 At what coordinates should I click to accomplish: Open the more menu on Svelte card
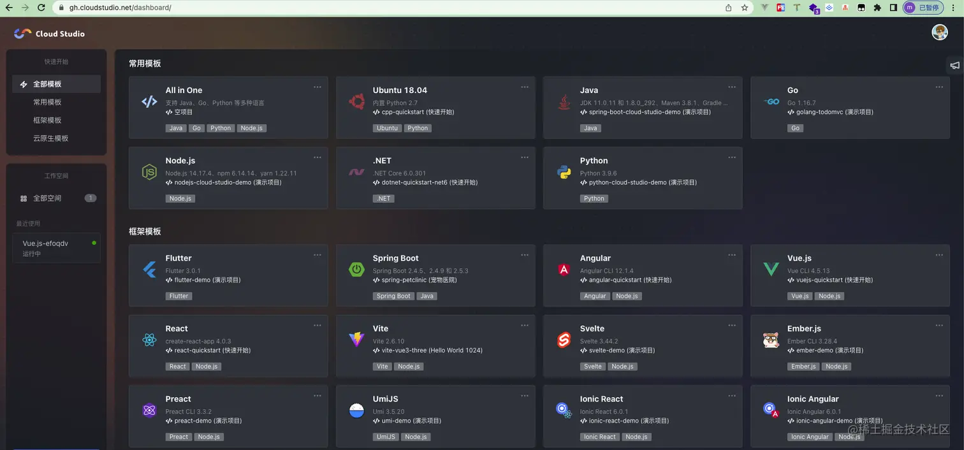click(x=732, y=325)
